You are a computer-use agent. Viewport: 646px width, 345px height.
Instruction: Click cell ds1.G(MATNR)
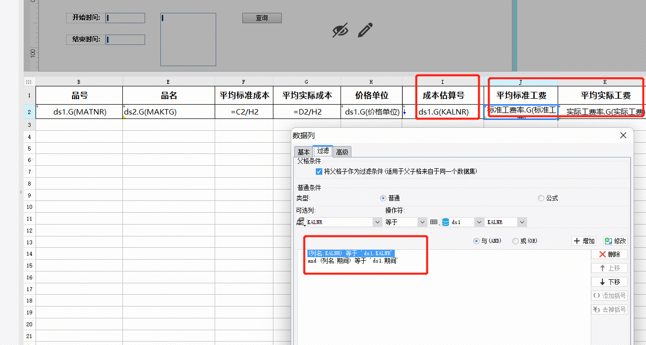click(79, 112)
